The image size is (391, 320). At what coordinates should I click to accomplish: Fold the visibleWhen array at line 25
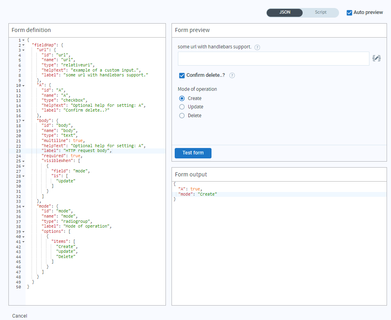click(x=24, y=161)
